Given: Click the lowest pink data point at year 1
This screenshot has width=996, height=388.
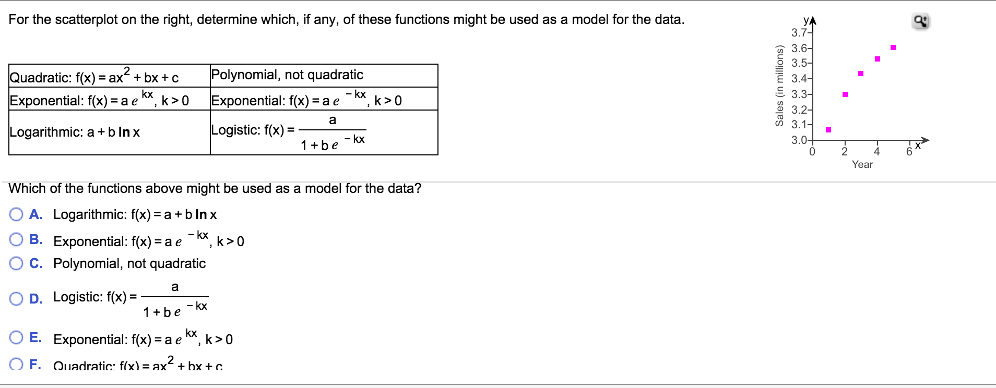Looking at the screenshot, I should pos(828,129).
